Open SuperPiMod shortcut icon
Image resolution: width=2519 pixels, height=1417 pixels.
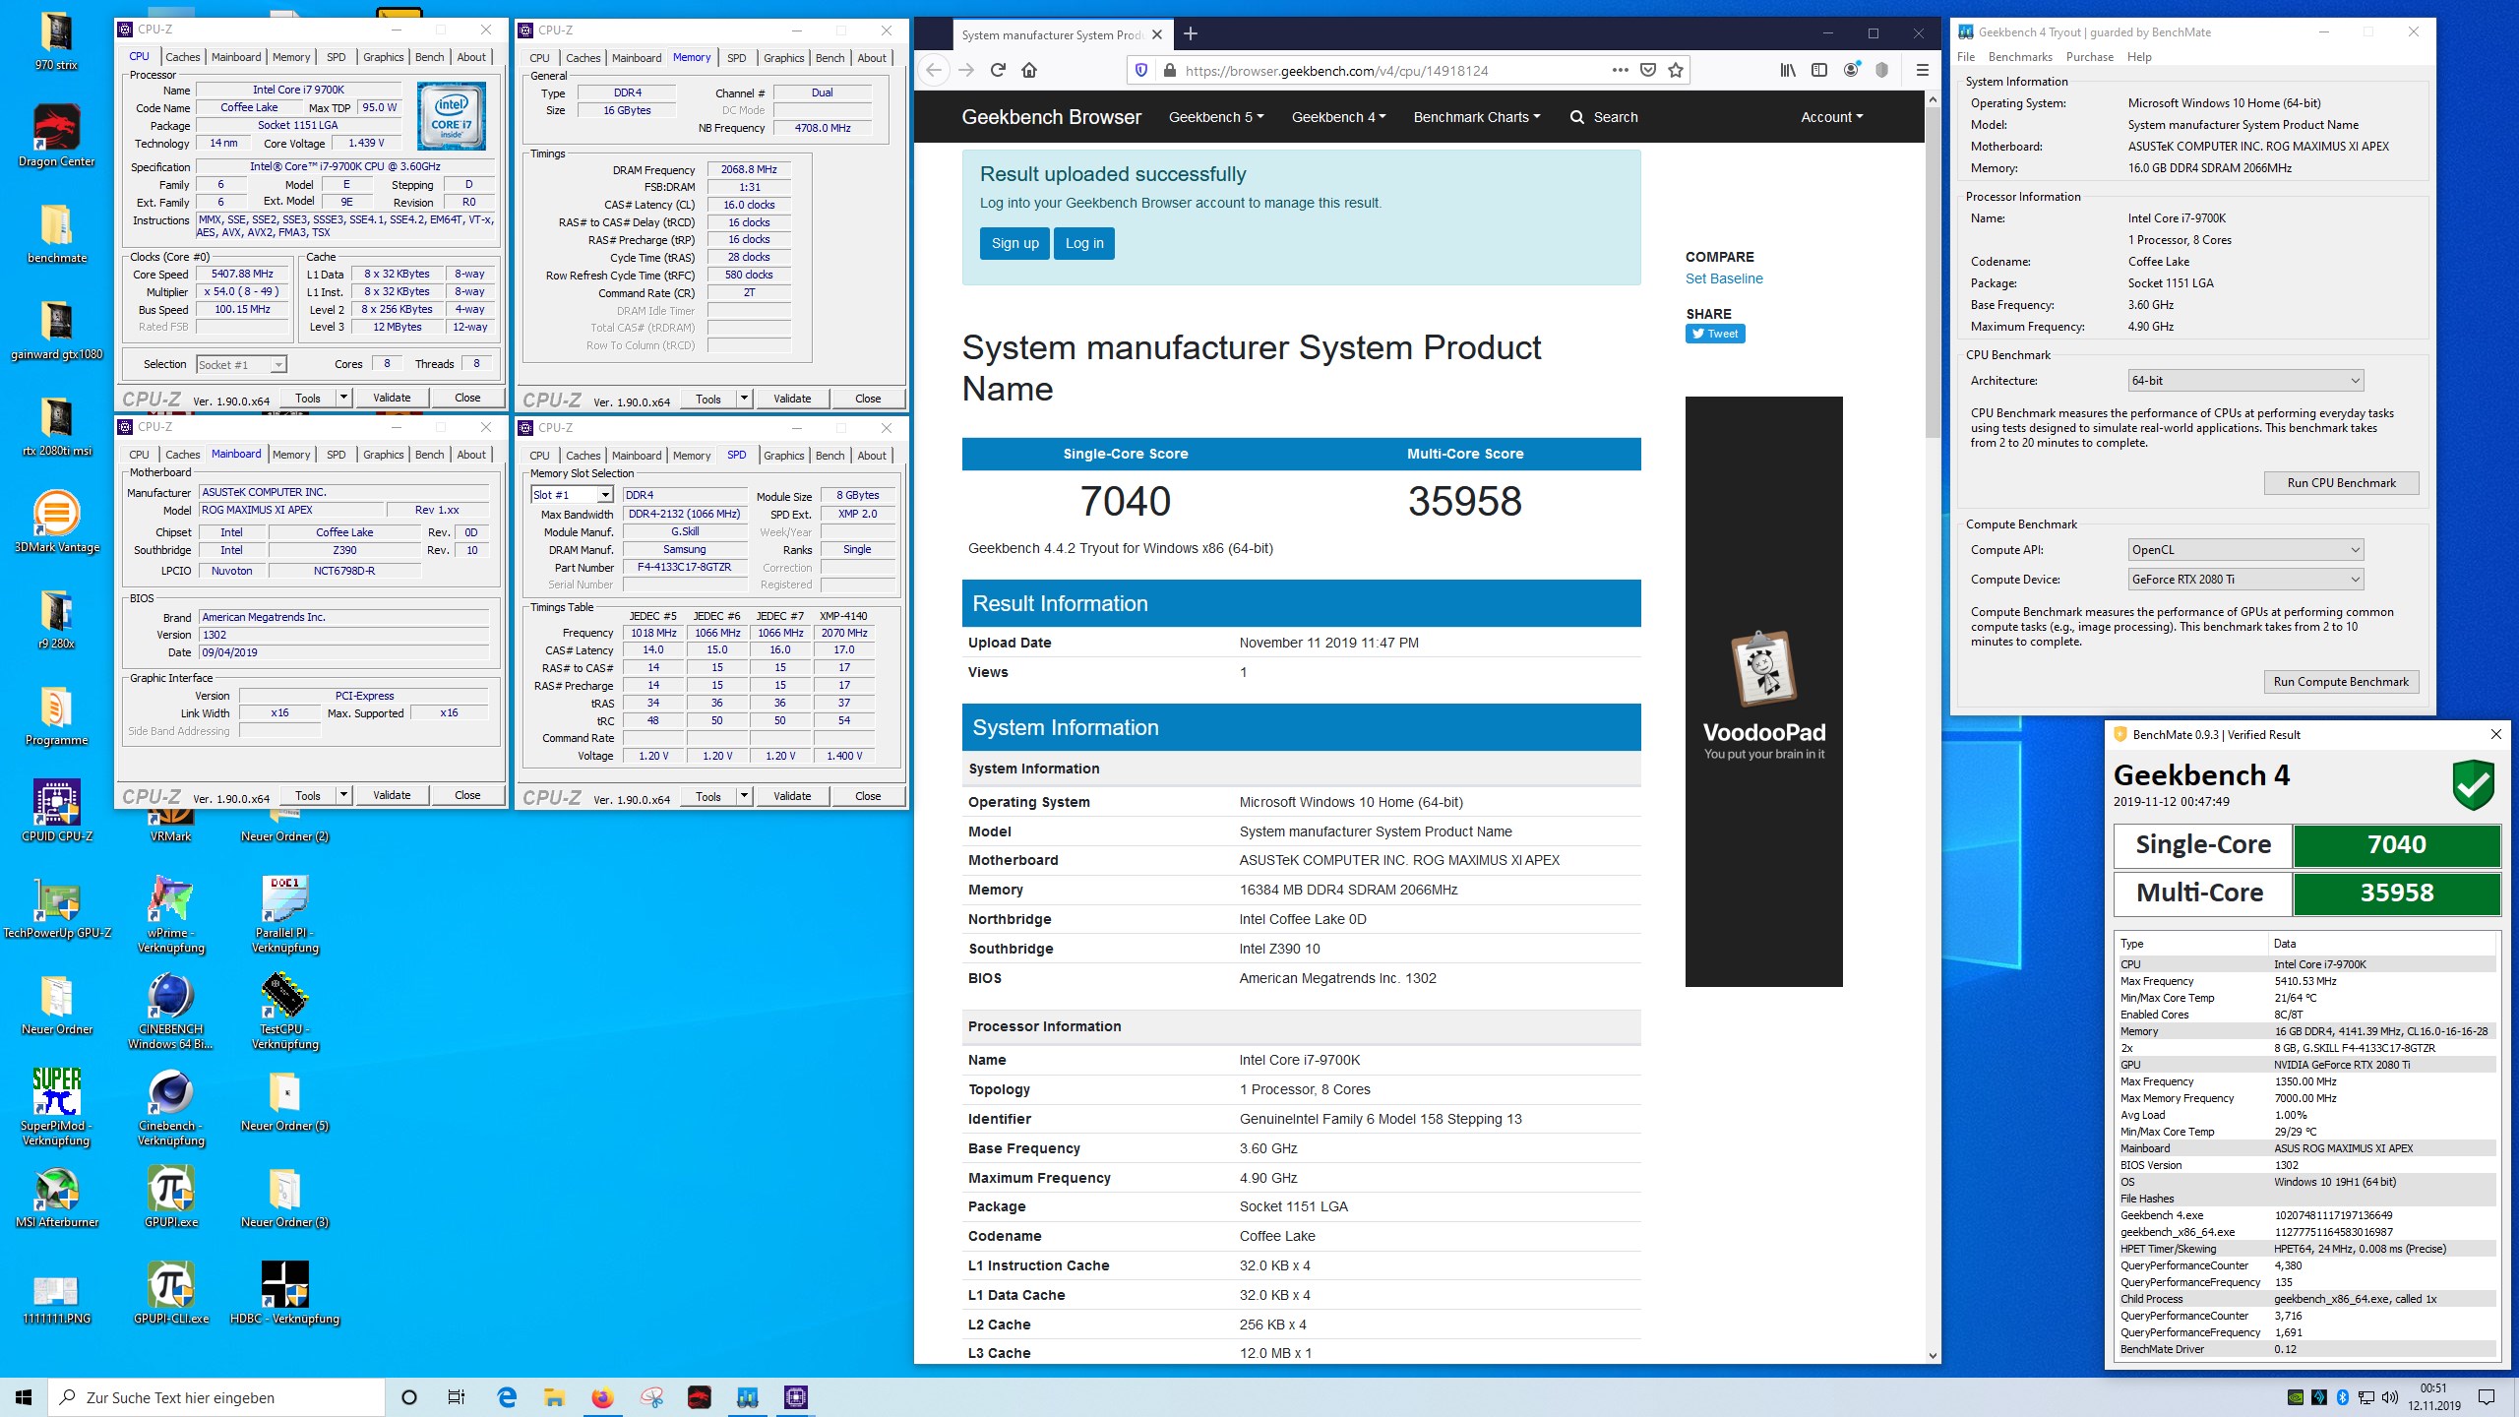[56, 1106]
